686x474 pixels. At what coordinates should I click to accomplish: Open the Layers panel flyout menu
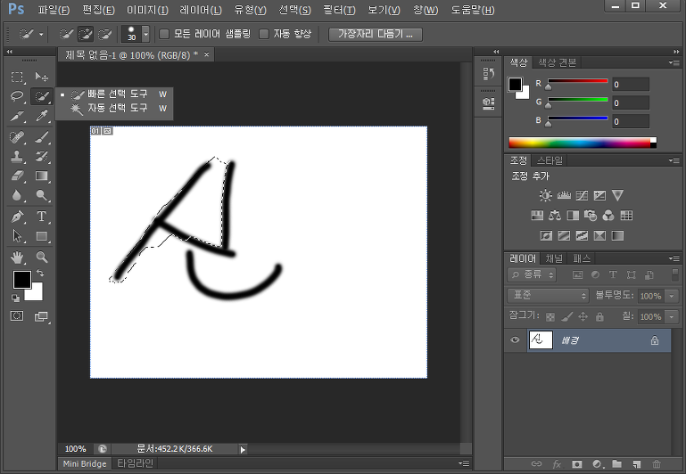(674, 258)
